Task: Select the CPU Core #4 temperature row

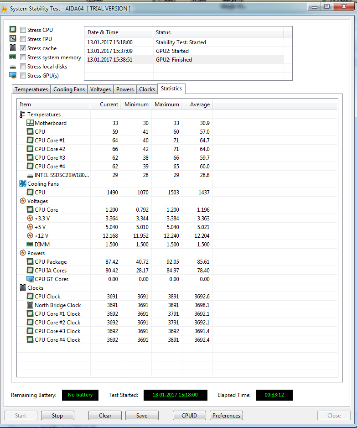Action: 177,166
